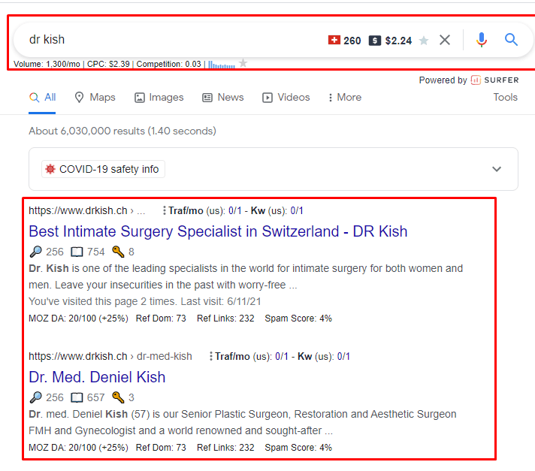Clear the search box with X
Screen dimensions: 535x471
(445, 40)
